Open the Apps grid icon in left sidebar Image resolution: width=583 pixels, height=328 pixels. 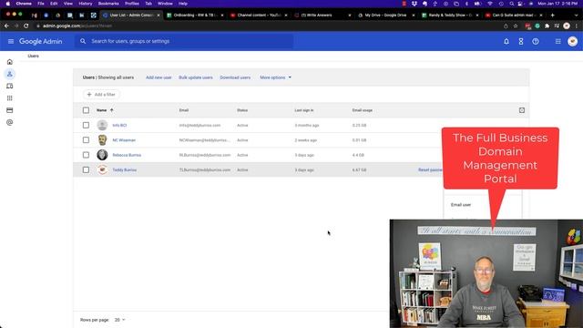click(10, 98)
